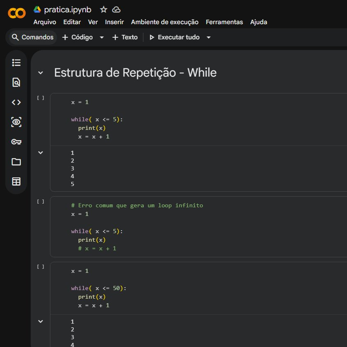The image size is (347, 347).
Task: Click the comment '# Erro comum que gera um loop infinito'
Action: point(137,205)
